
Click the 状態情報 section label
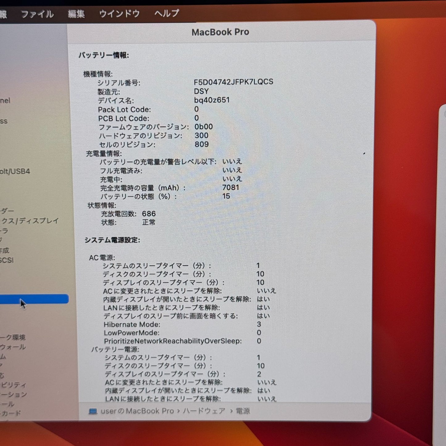(x=102, y=205)
